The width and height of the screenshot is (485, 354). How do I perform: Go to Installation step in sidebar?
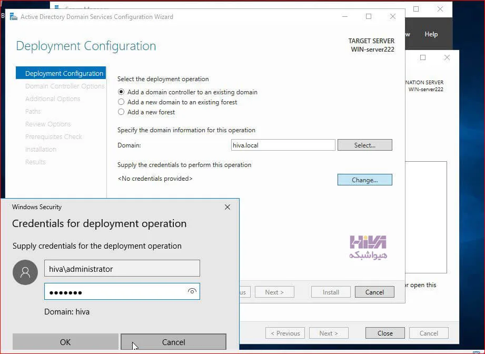(41, 150)
